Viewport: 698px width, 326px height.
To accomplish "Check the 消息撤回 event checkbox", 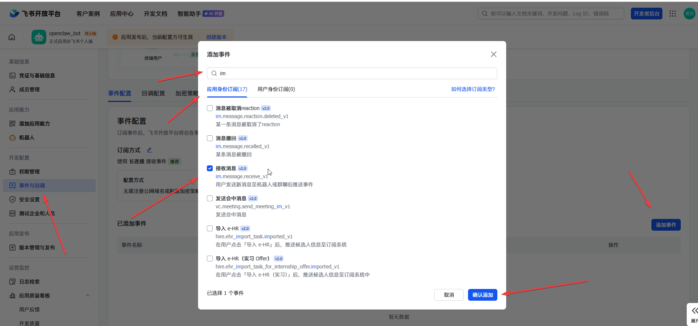I will (x=210, y=138).
